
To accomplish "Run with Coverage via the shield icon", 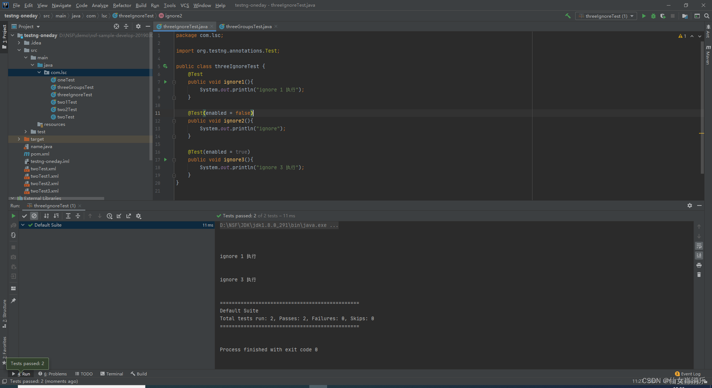I will 663,16.
